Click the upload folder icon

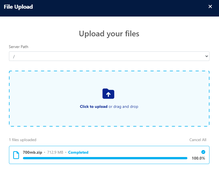coord(108,94)
